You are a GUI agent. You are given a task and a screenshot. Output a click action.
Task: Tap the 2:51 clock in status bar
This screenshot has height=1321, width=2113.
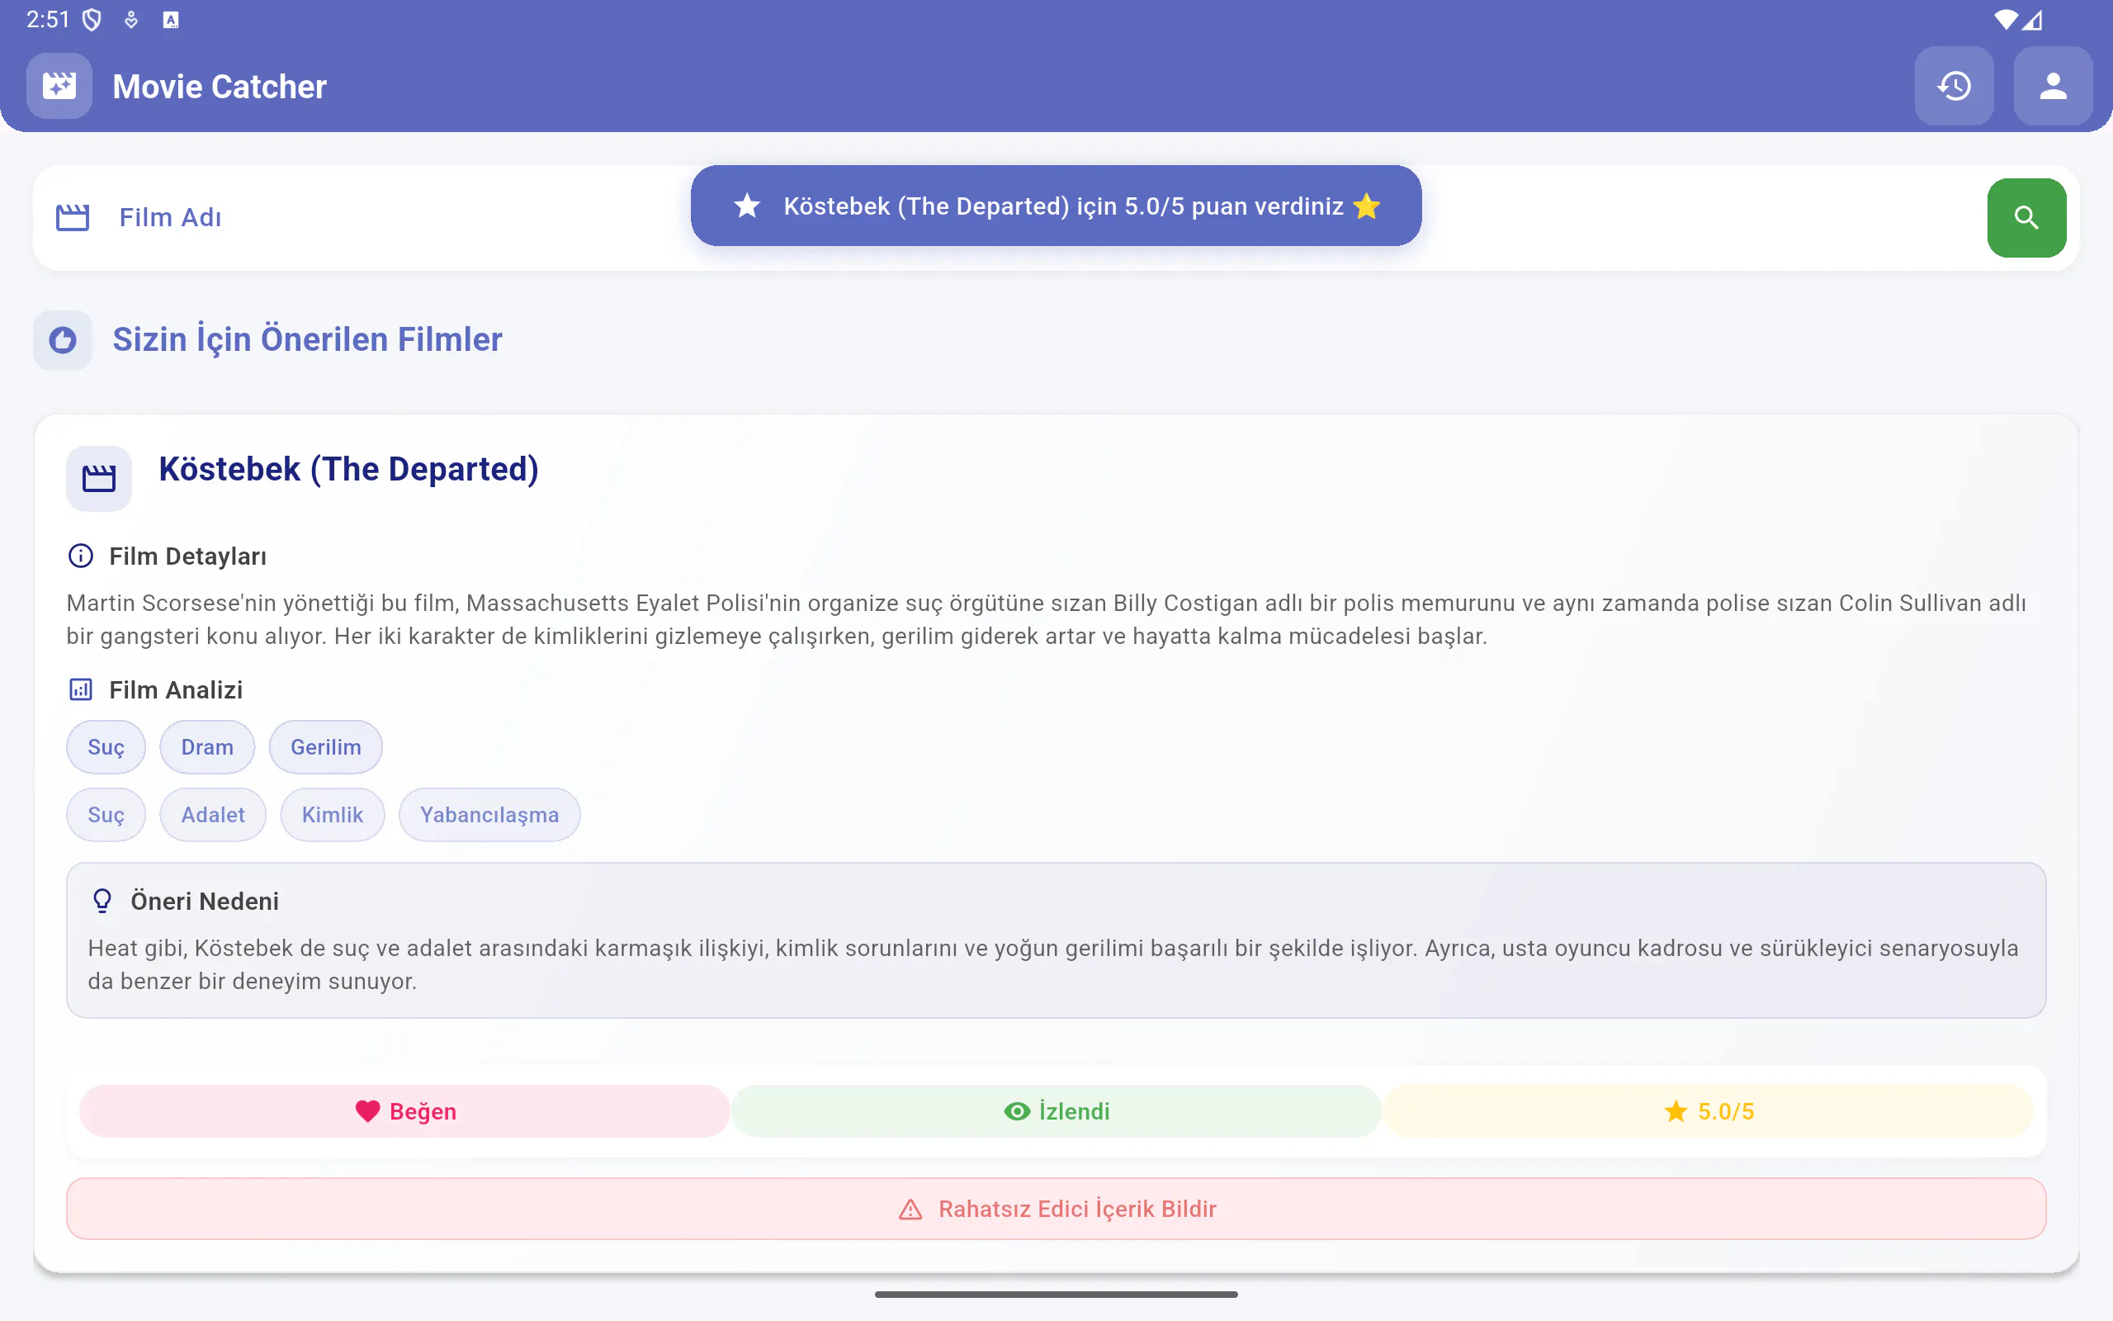click(48, 19)
